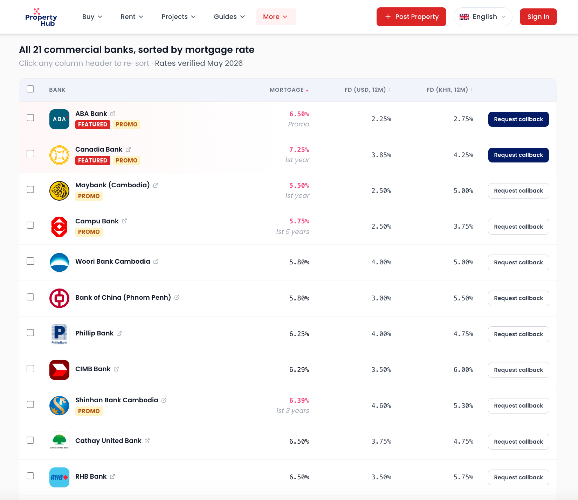
Task: Expand the Rent navigation dropdown
Action: pos(132,17)
